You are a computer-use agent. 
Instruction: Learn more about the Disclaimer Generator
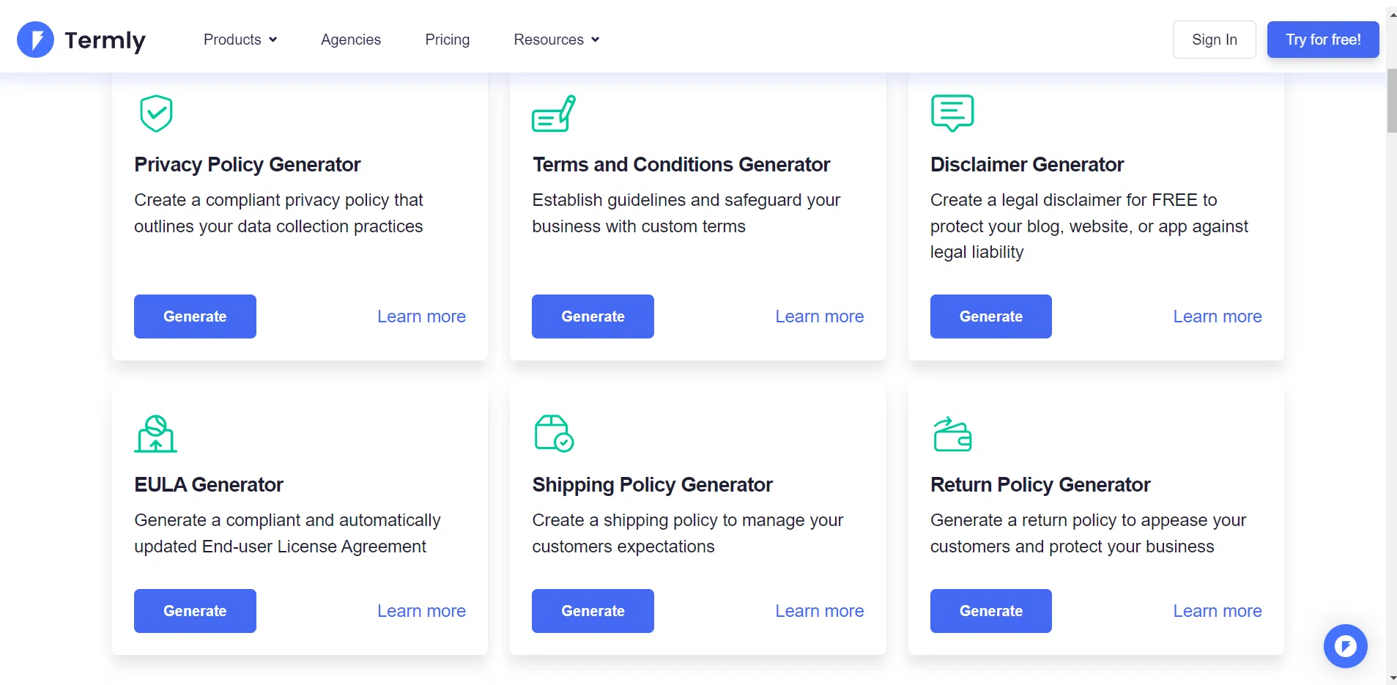coord(1216,316)
